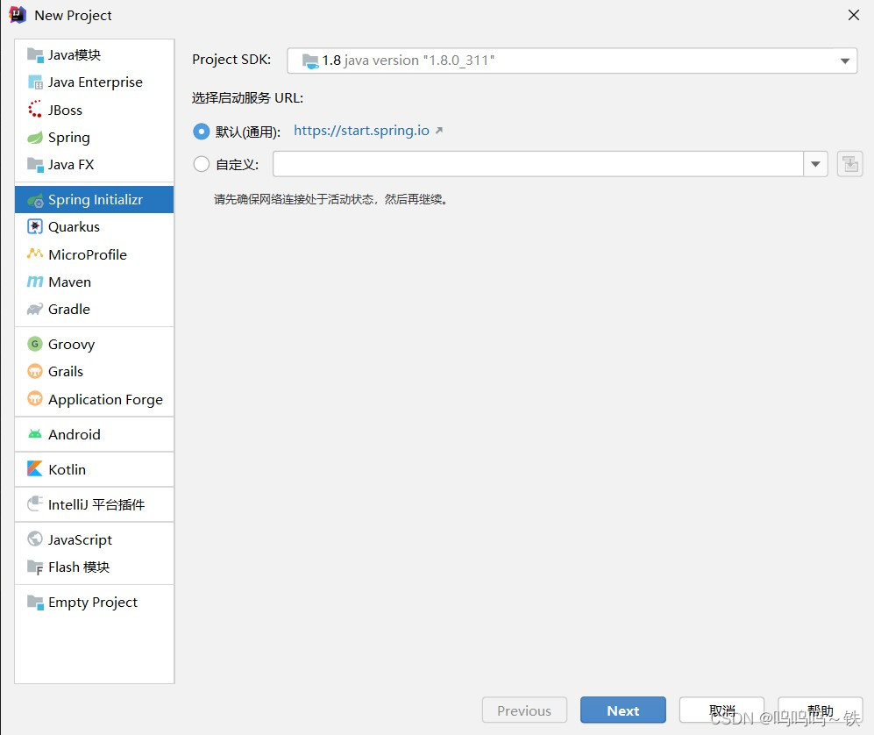The image size is (874, 735).
Task: Open the Project SDK combo box
Action: click(572, 61)
